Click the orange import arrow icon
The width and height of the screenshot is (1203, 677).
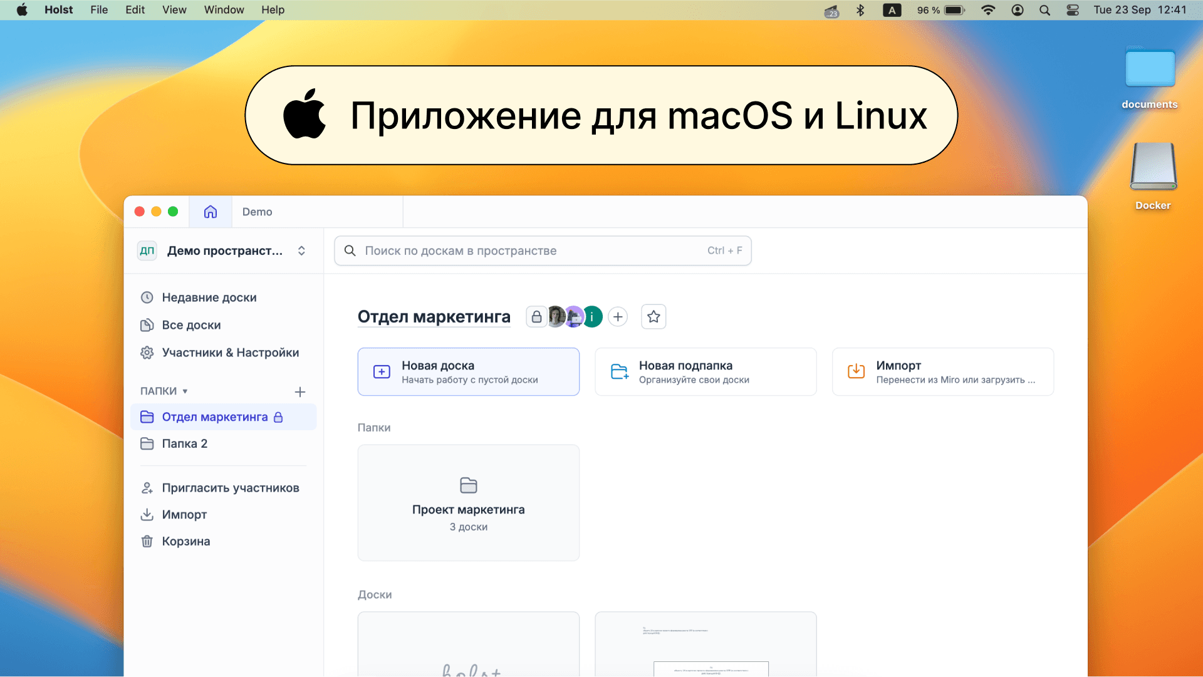coord(856,371)
